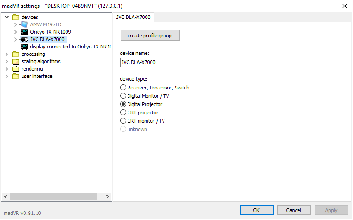The width and height of the screenshot is (353, 220).
Task: Click the tree scrollbar right arrow
Action: [107, 197]
